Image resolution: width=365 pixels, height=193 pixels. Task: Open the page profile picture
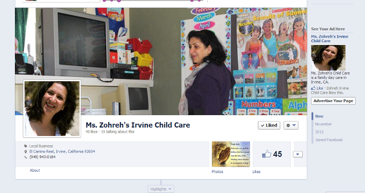pos(52,109)
